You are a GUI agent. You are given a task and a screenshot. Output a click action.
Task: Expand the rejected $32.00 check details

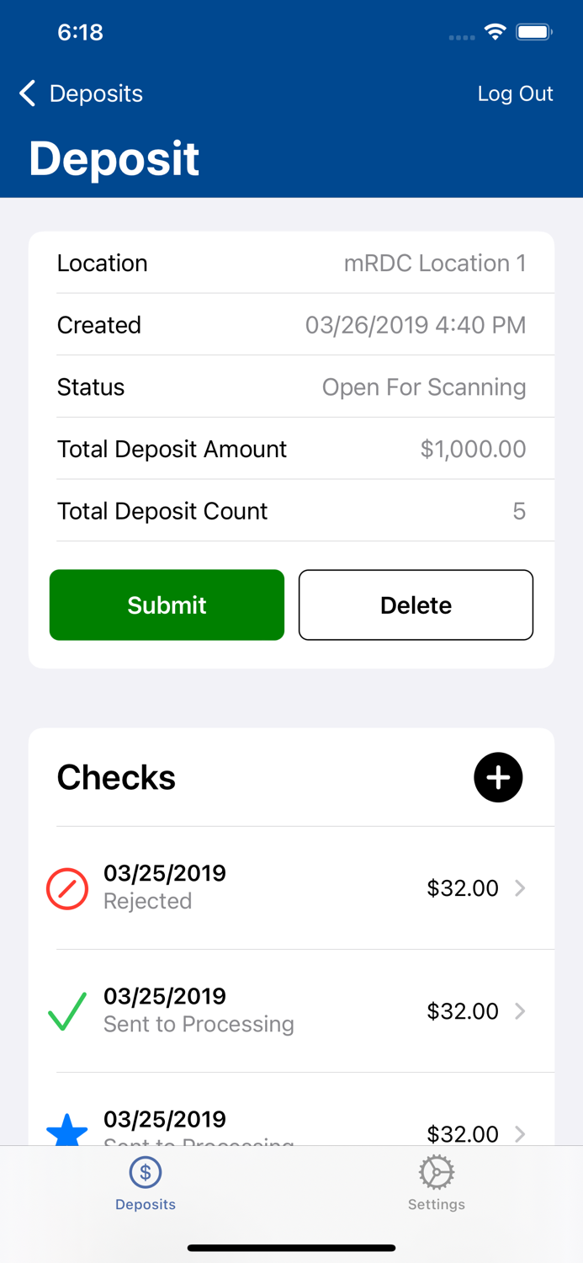click(291, 887)
